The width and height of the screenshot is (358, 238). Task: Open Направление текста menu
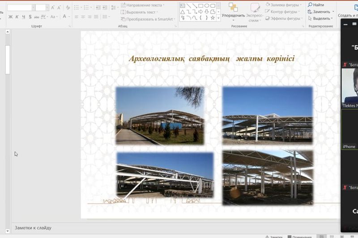click(142, 5)
